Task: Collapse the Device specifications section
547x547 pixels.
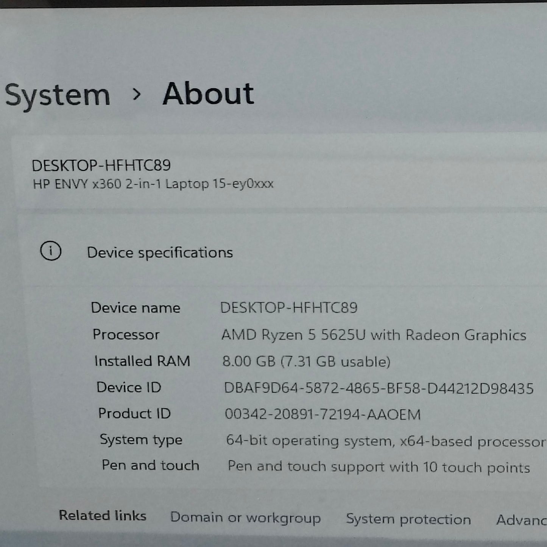Action: (160, 252)
